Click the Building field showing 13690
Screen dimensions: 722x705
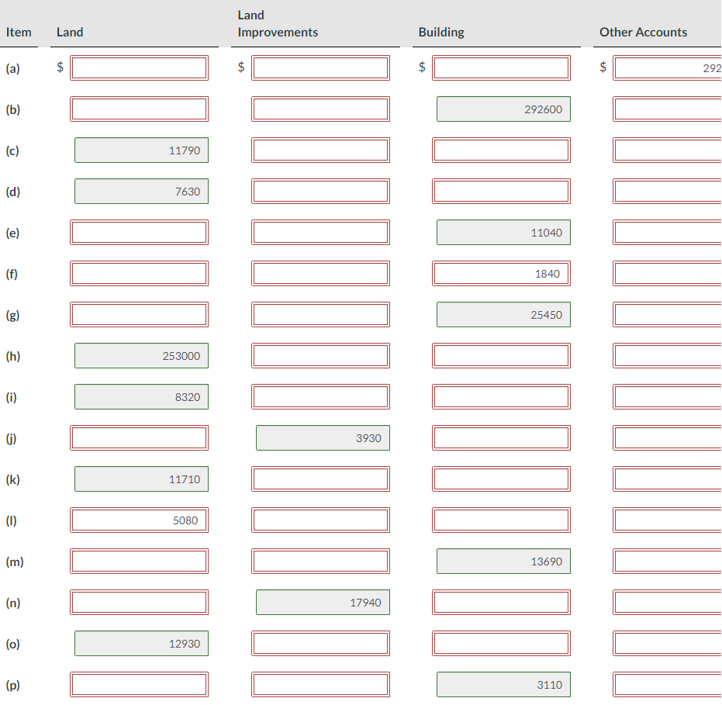coord(503,561)
